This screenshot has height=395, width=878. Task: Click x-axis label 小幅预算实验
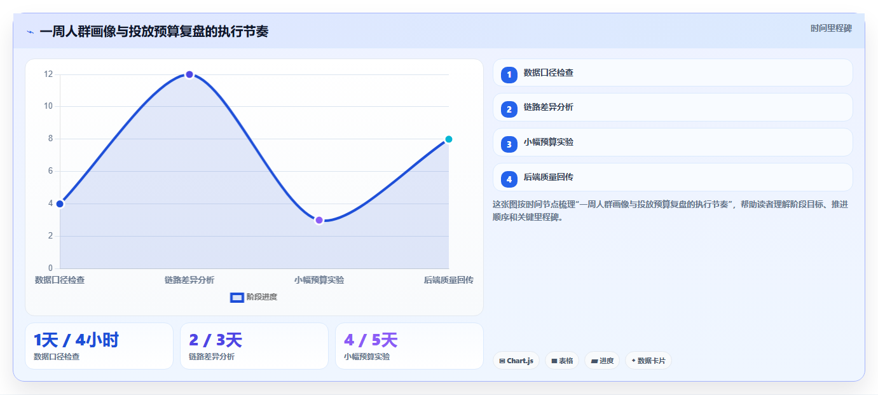click(319, 280)
